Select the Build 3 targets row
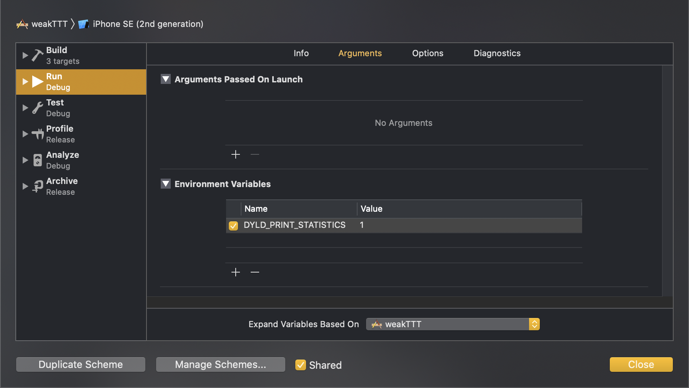The height and width of the screenshot is (388, 689). coord(81,55)
